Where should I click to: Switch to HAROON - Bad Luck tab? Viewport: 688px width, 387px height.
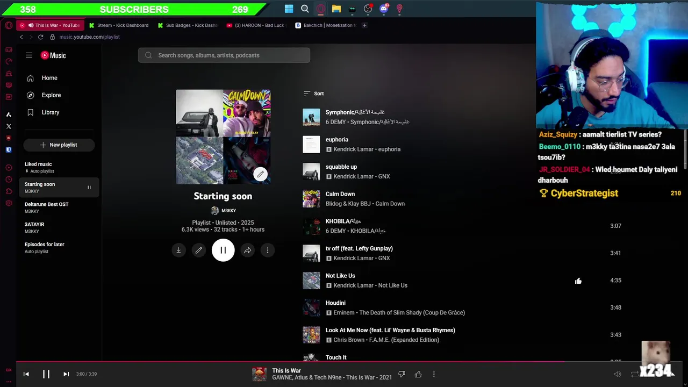click(x=257, y=25)
